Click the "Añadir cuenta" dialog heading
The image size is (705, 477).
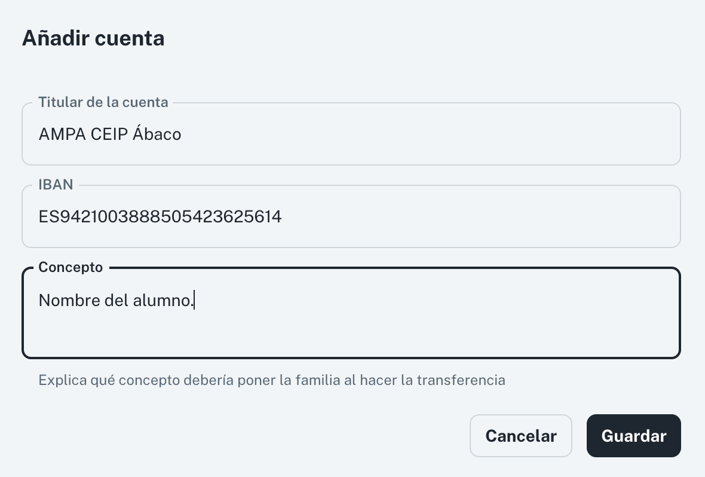93,38
